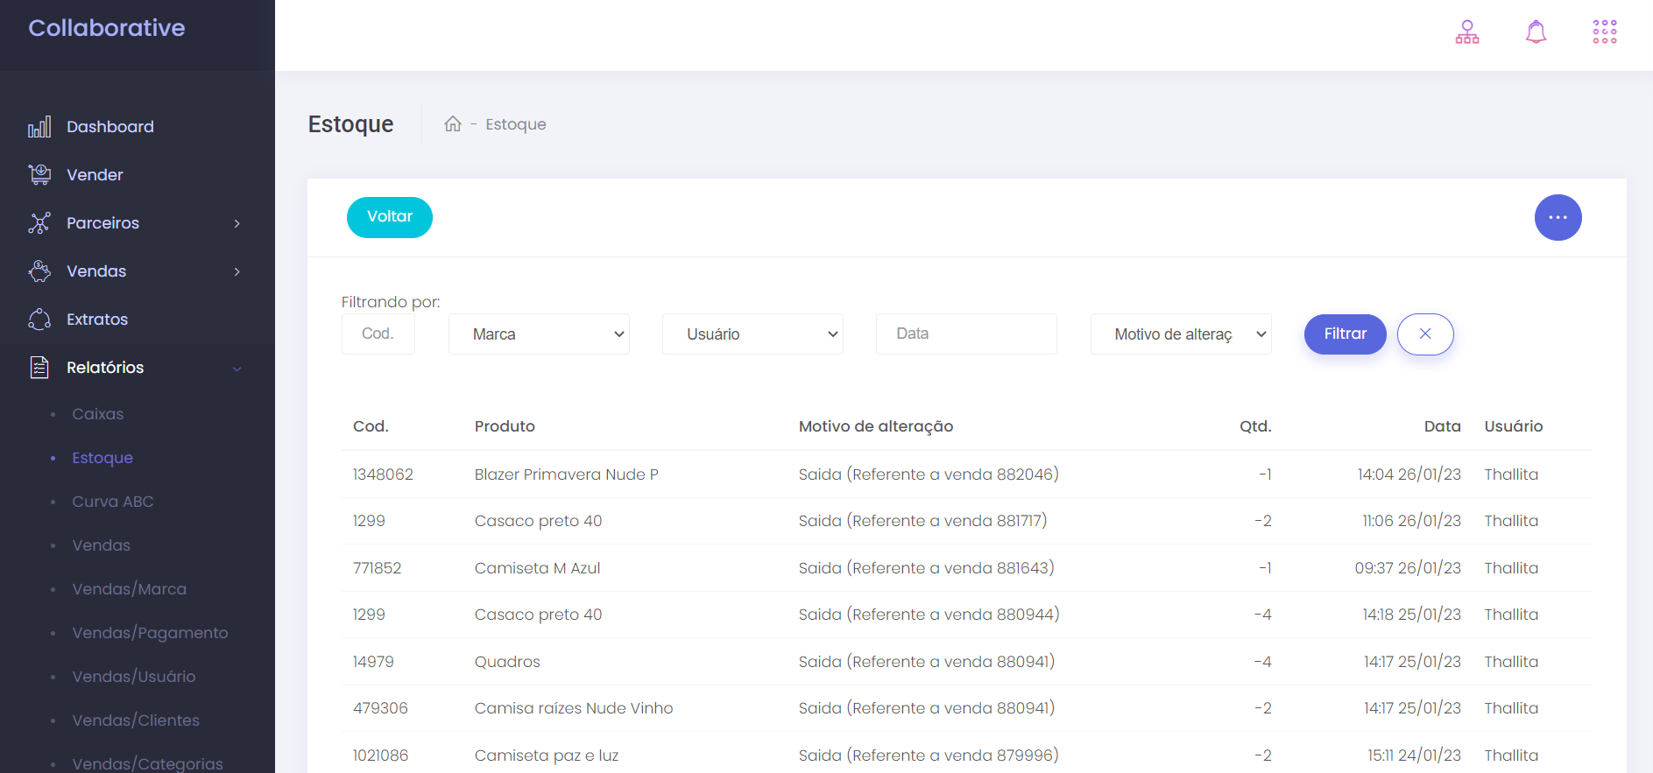The width and height of the screenshot is (1653, 773).
Task: Click date 14:18 25/01/23
Action: [1411, 615]
